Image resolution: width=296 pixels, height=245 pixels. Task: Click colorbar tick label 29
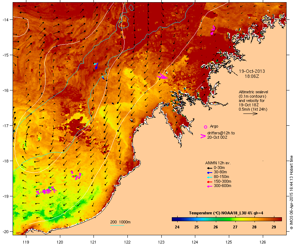tap(274, 227)
